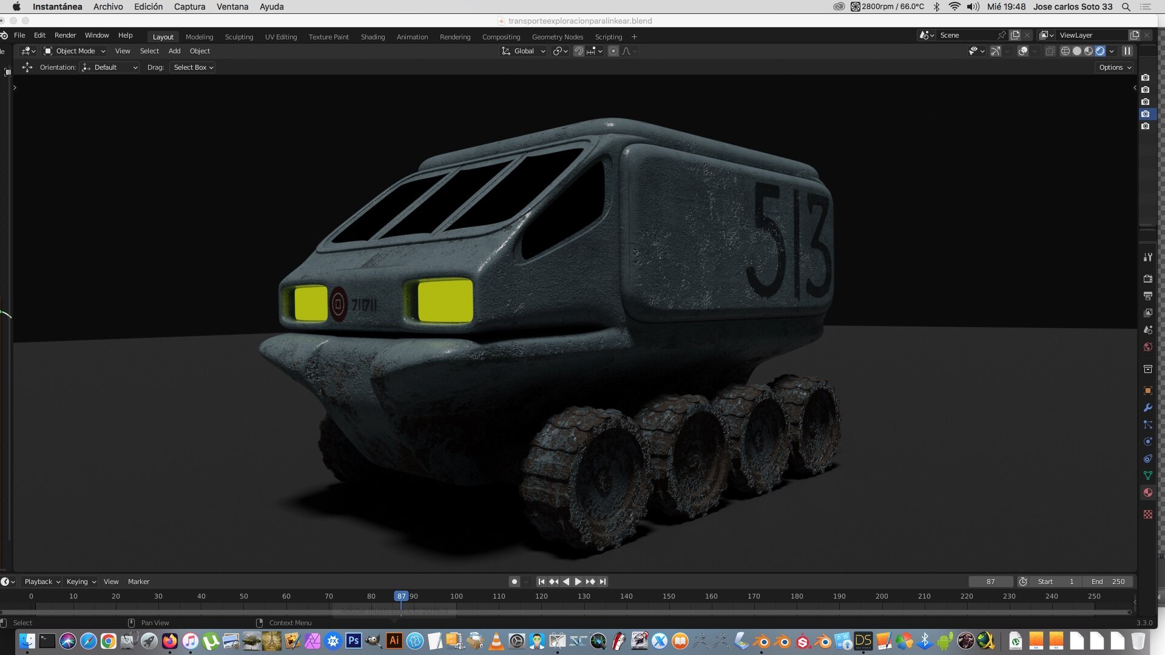This screenshot has width=1165, height=655.
Task: Click the End frame field showing 250
Action: 1107,582
